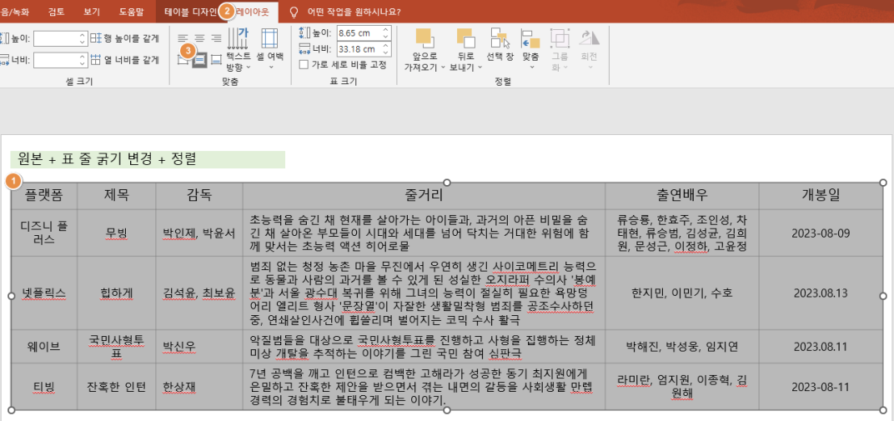Click cell 박신우
The height and width of the screenshot is (421, 894).
tap(199, 346)
